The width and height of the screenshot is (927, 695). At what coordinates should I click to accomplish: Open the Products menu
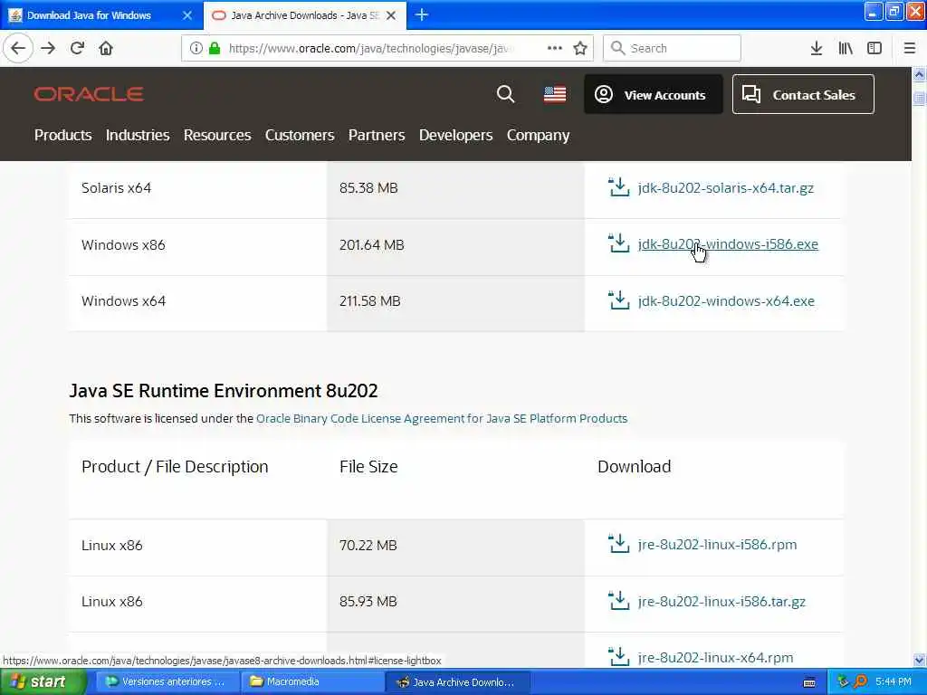point(62,135)
